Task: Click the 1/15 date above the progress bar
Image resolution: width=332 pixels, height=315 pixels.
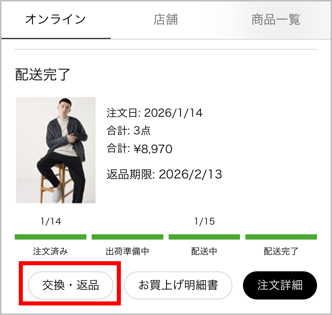Action: click(x=205, y=222)
